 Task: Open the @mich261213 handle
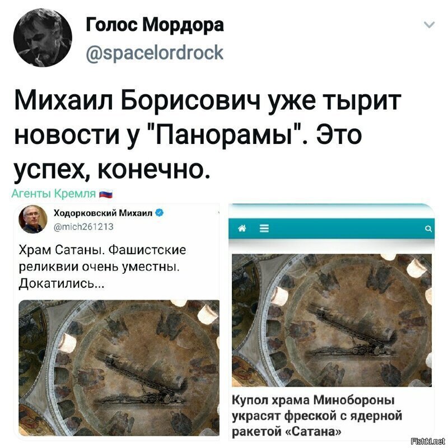coord(83,227)
